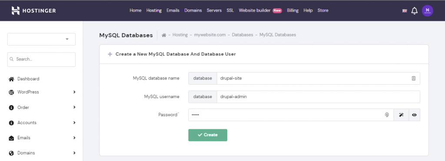Click the green Create button
Image resolution: width=445 pixels, height=161 pixels.
pos(208,135)
